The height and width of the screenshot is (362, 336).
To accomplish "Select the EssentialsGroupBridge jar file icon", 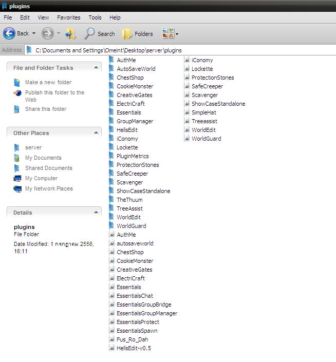I will (x=112, y=304).
